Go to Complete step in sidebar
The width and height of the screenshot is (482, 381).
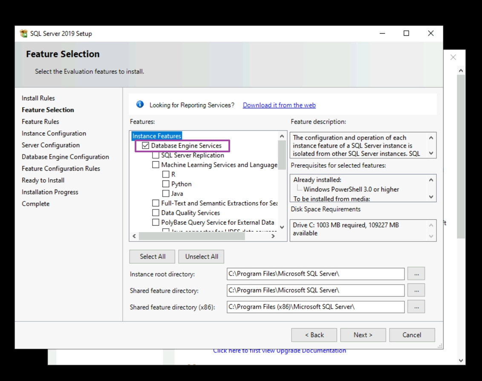[x=36, y=204]
